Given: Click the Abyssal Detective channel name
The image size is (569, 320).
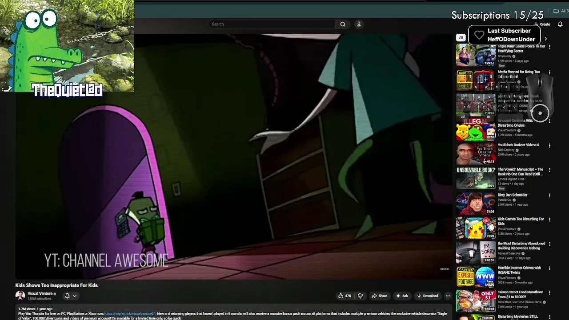Looking at the screenshot, I should (x=509, y=253).
